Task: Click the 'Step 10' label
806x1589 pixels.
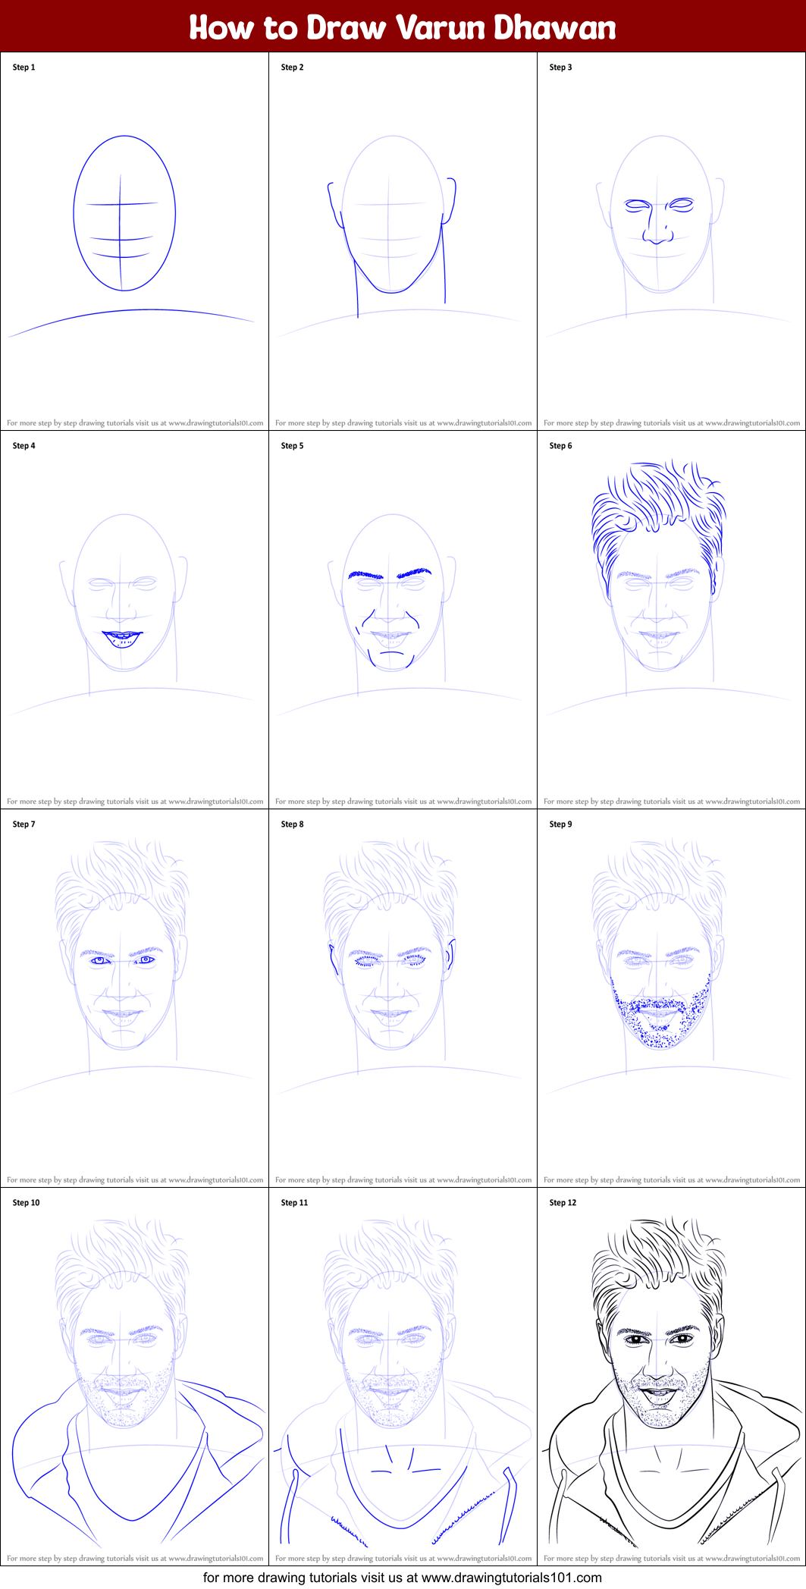Action: pyautogui.click(x=27, y=1203)
